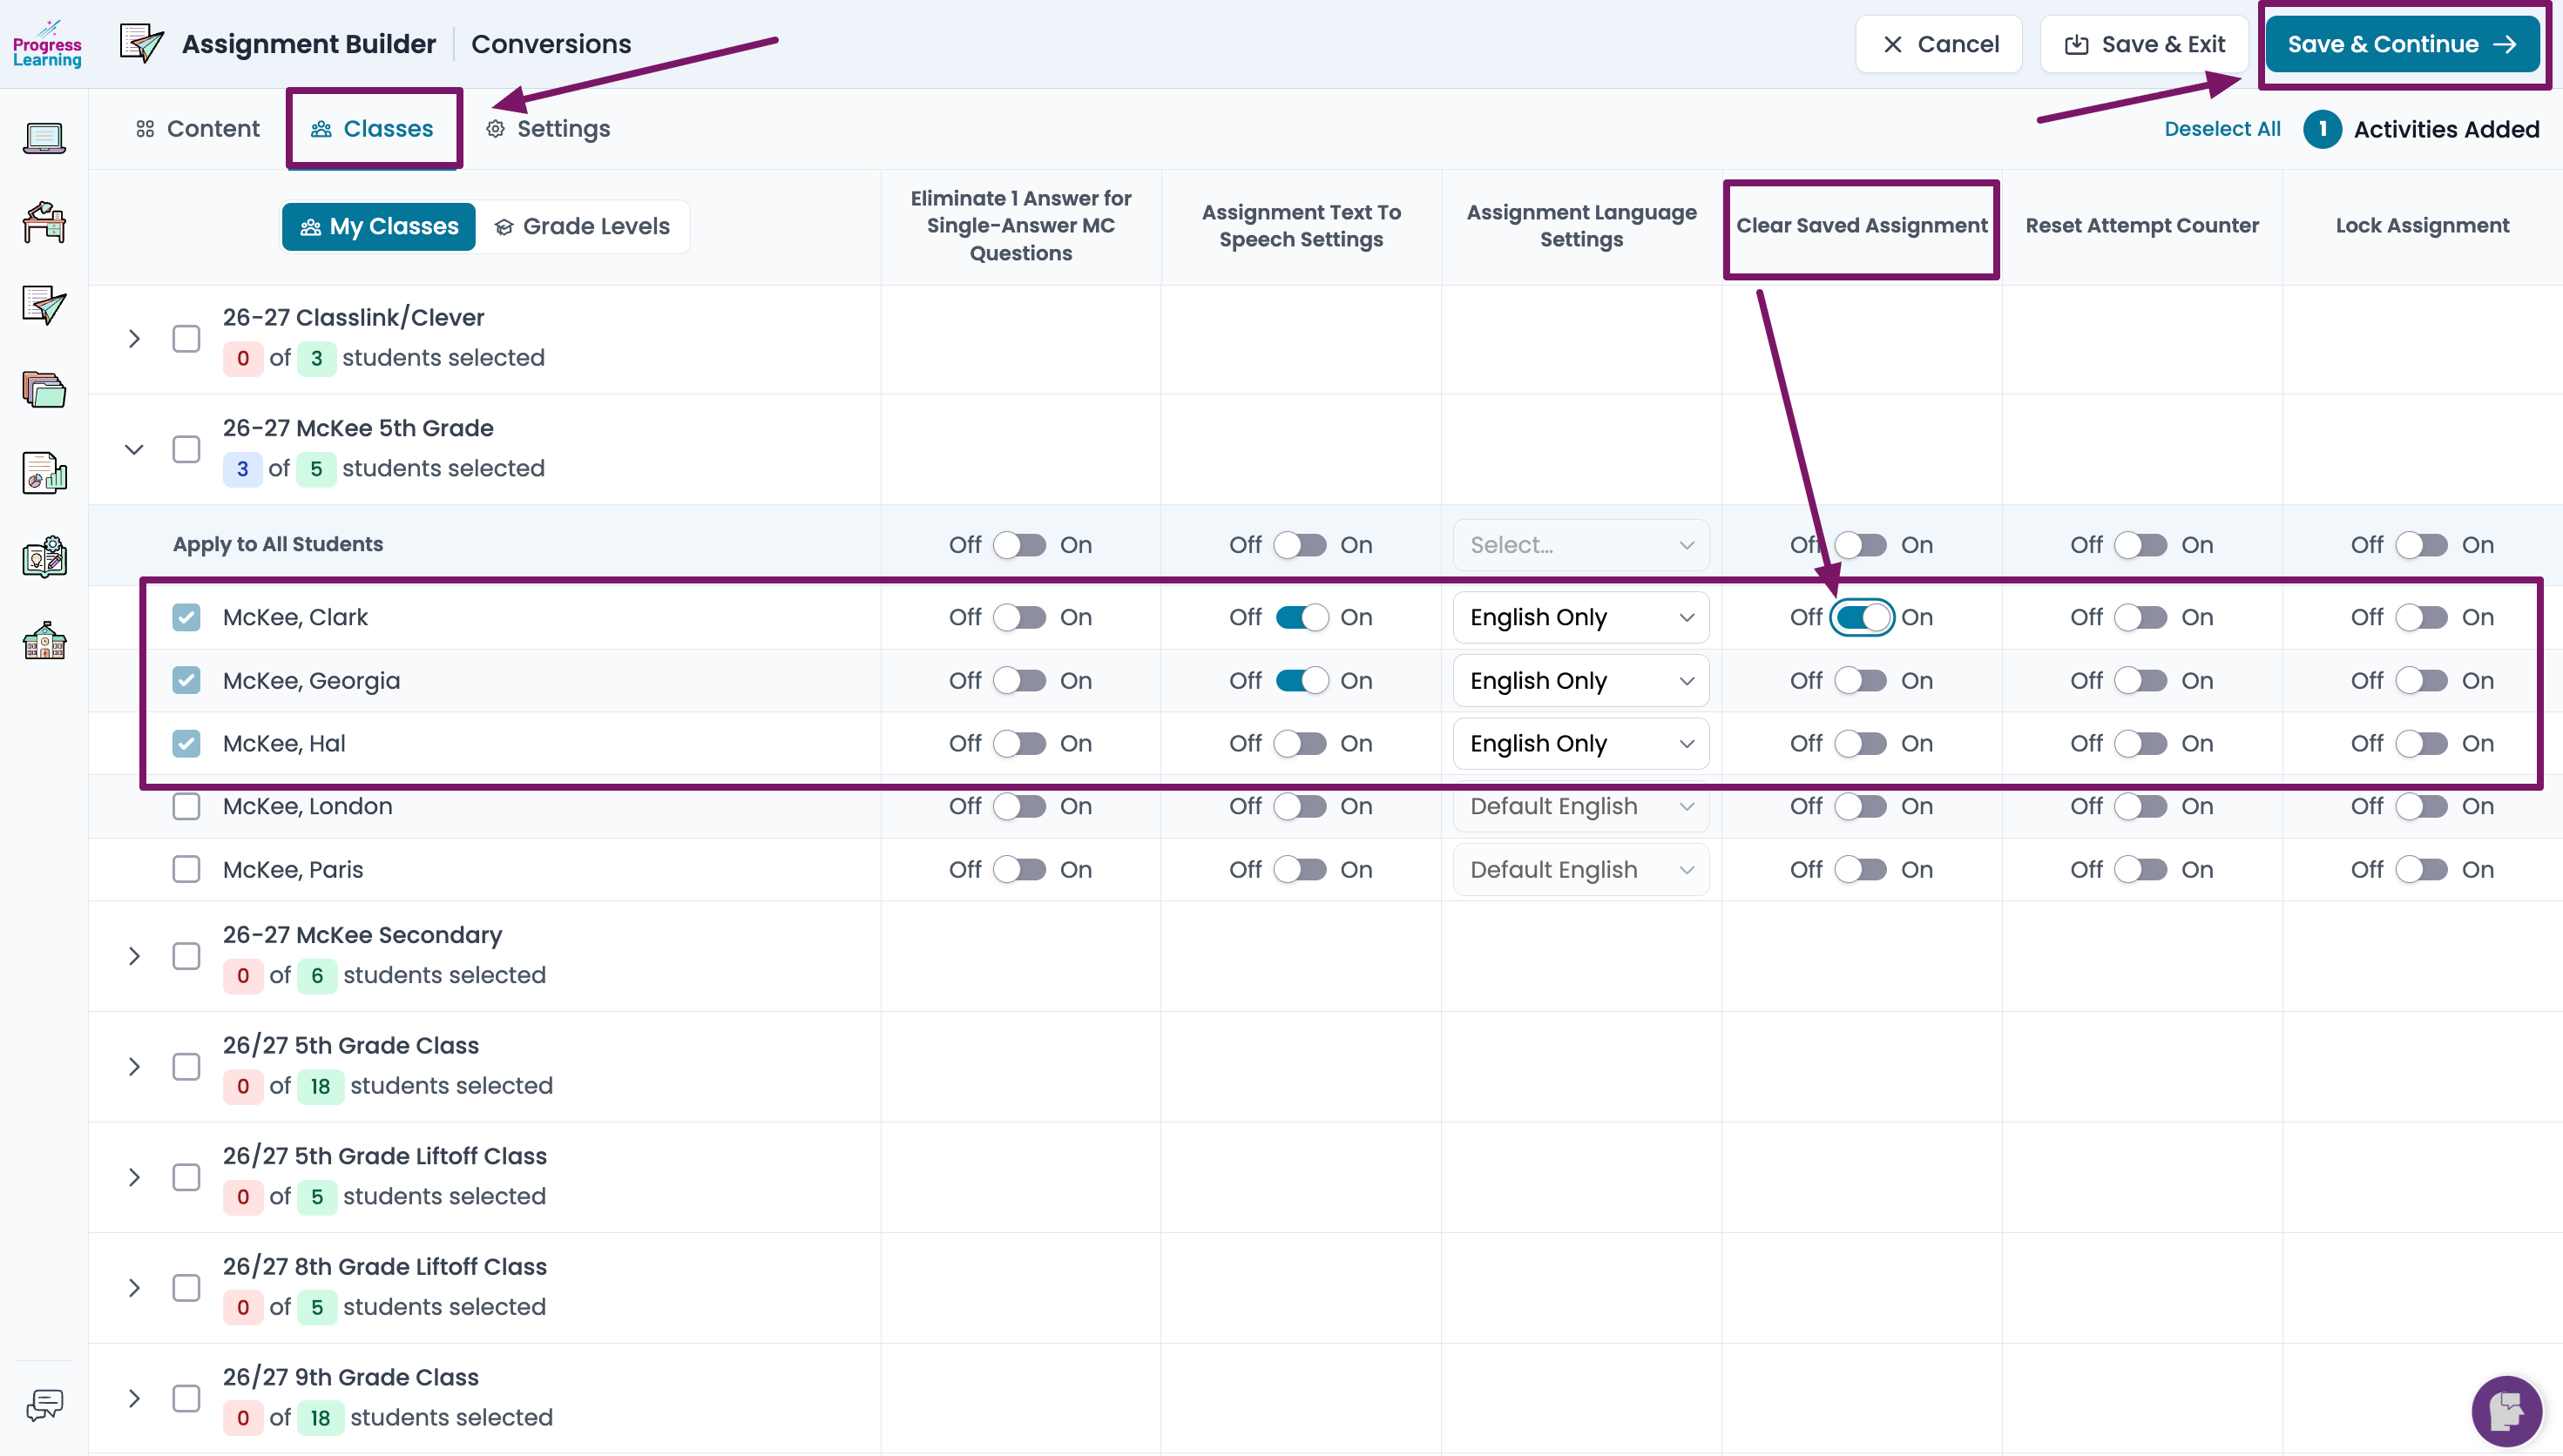Screen dimensions: 2563x1456
Task: Toggle Lock Assignment for all students
Action: click(x=2421, y=545)
